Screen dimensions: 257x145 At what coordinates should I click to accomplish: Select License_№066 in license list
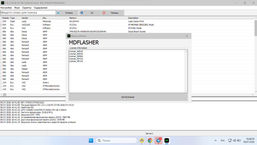(x=76, y=56)
